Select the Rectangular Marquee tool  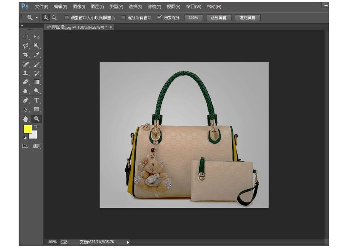tap(25, 37)
